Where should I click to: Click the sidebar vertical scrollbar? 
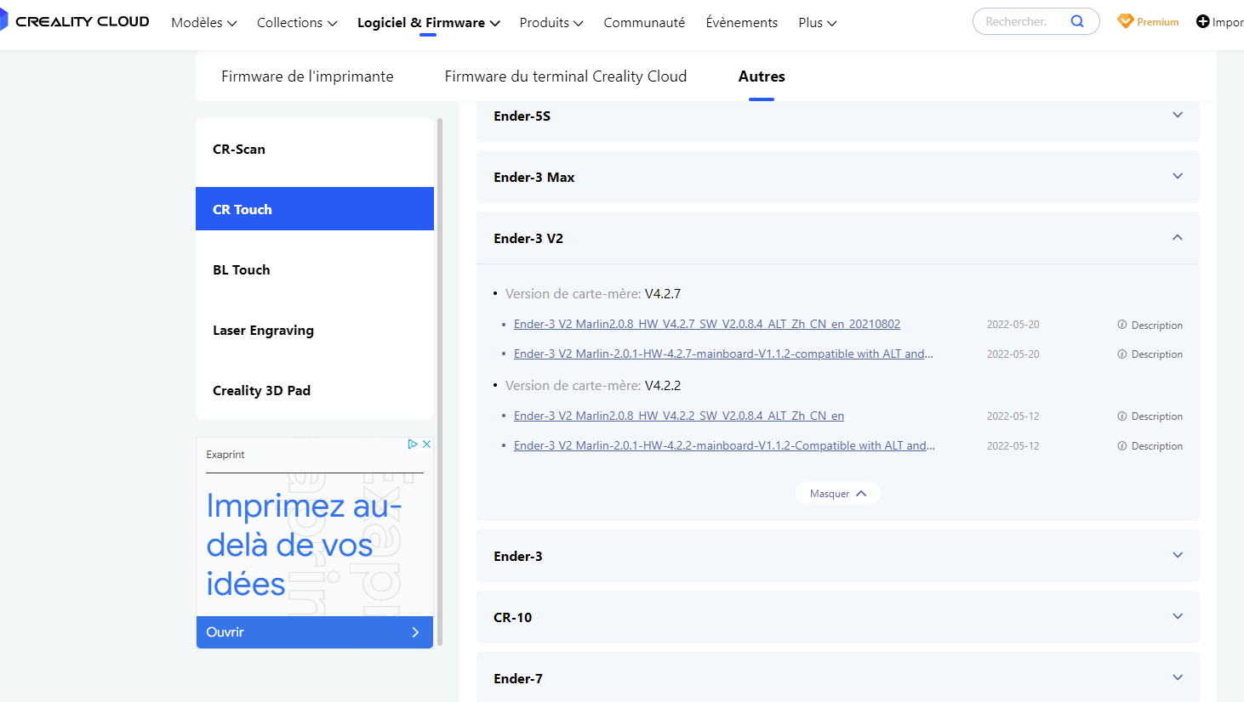[440, 382]
